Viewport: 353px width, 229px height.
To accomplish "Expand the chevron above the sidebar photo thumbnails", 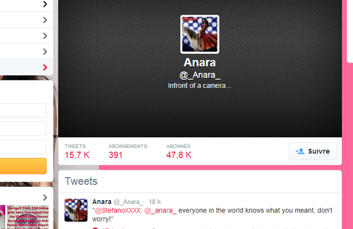I will tap(45, 197).
